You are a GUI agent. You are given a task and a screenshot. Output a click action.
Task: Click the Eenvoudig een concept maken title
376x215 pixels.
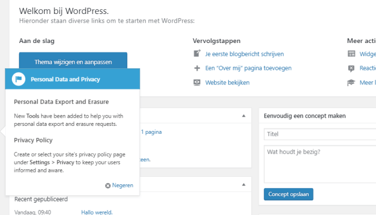point(305,116)
